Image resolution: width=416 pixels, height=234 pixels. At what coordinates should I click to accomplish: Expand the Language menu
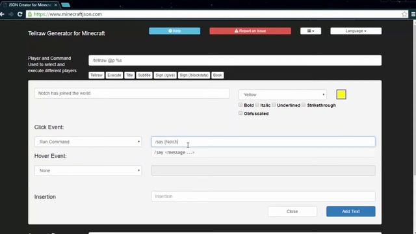click(x=356, y=31)
